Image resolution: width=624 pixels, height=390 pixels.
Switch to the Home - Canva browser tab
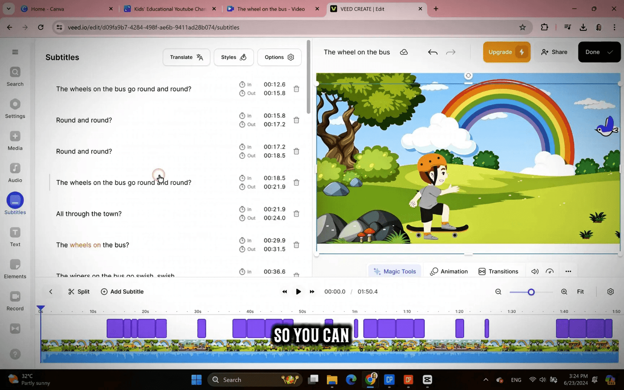tap(67, 9)
